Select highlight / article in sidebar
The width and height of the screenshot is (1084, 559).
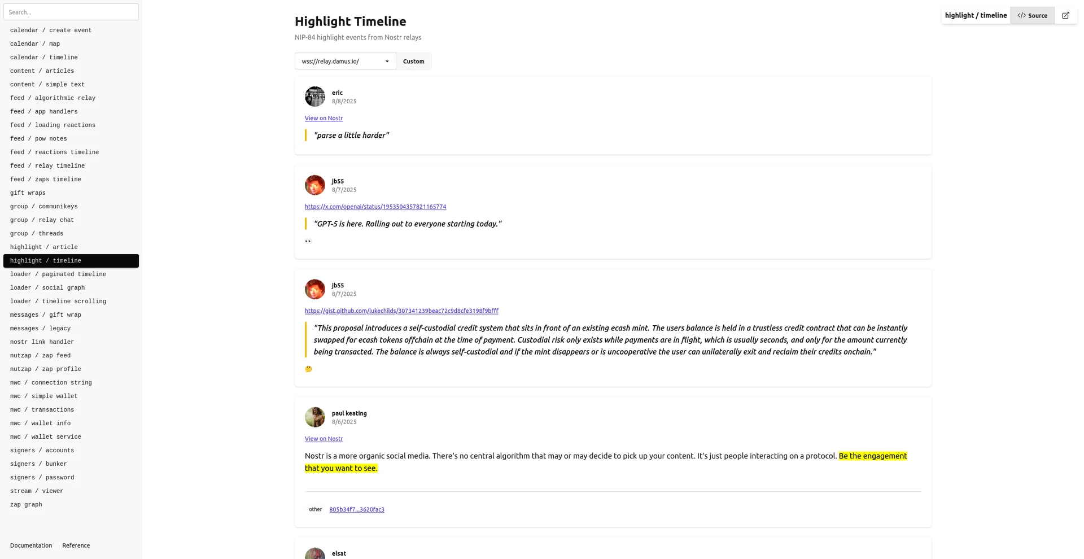pyautogui.click(x=44, y=247)
